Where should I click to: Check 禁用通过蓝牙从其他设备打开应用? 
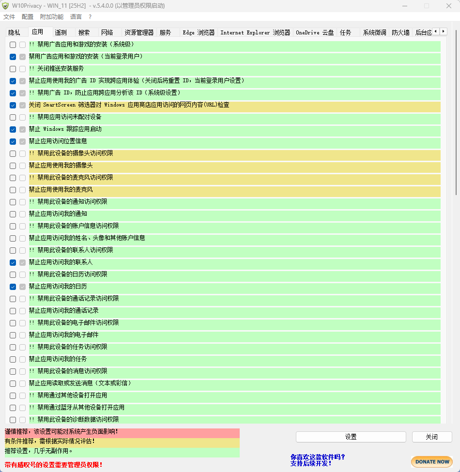pos(13,408)
